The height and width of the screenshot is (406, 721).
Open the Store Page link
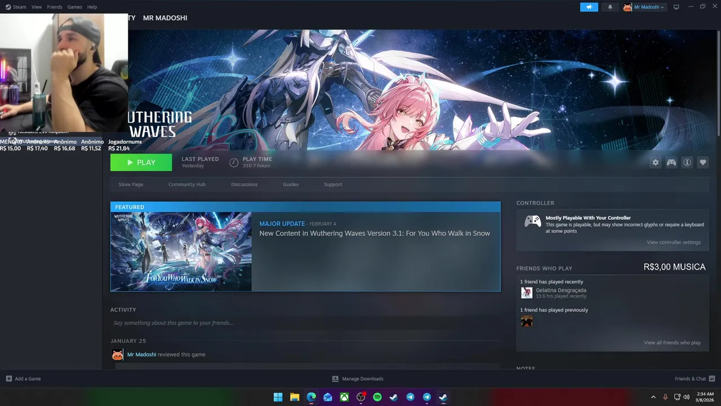click(x=131, y=184)
